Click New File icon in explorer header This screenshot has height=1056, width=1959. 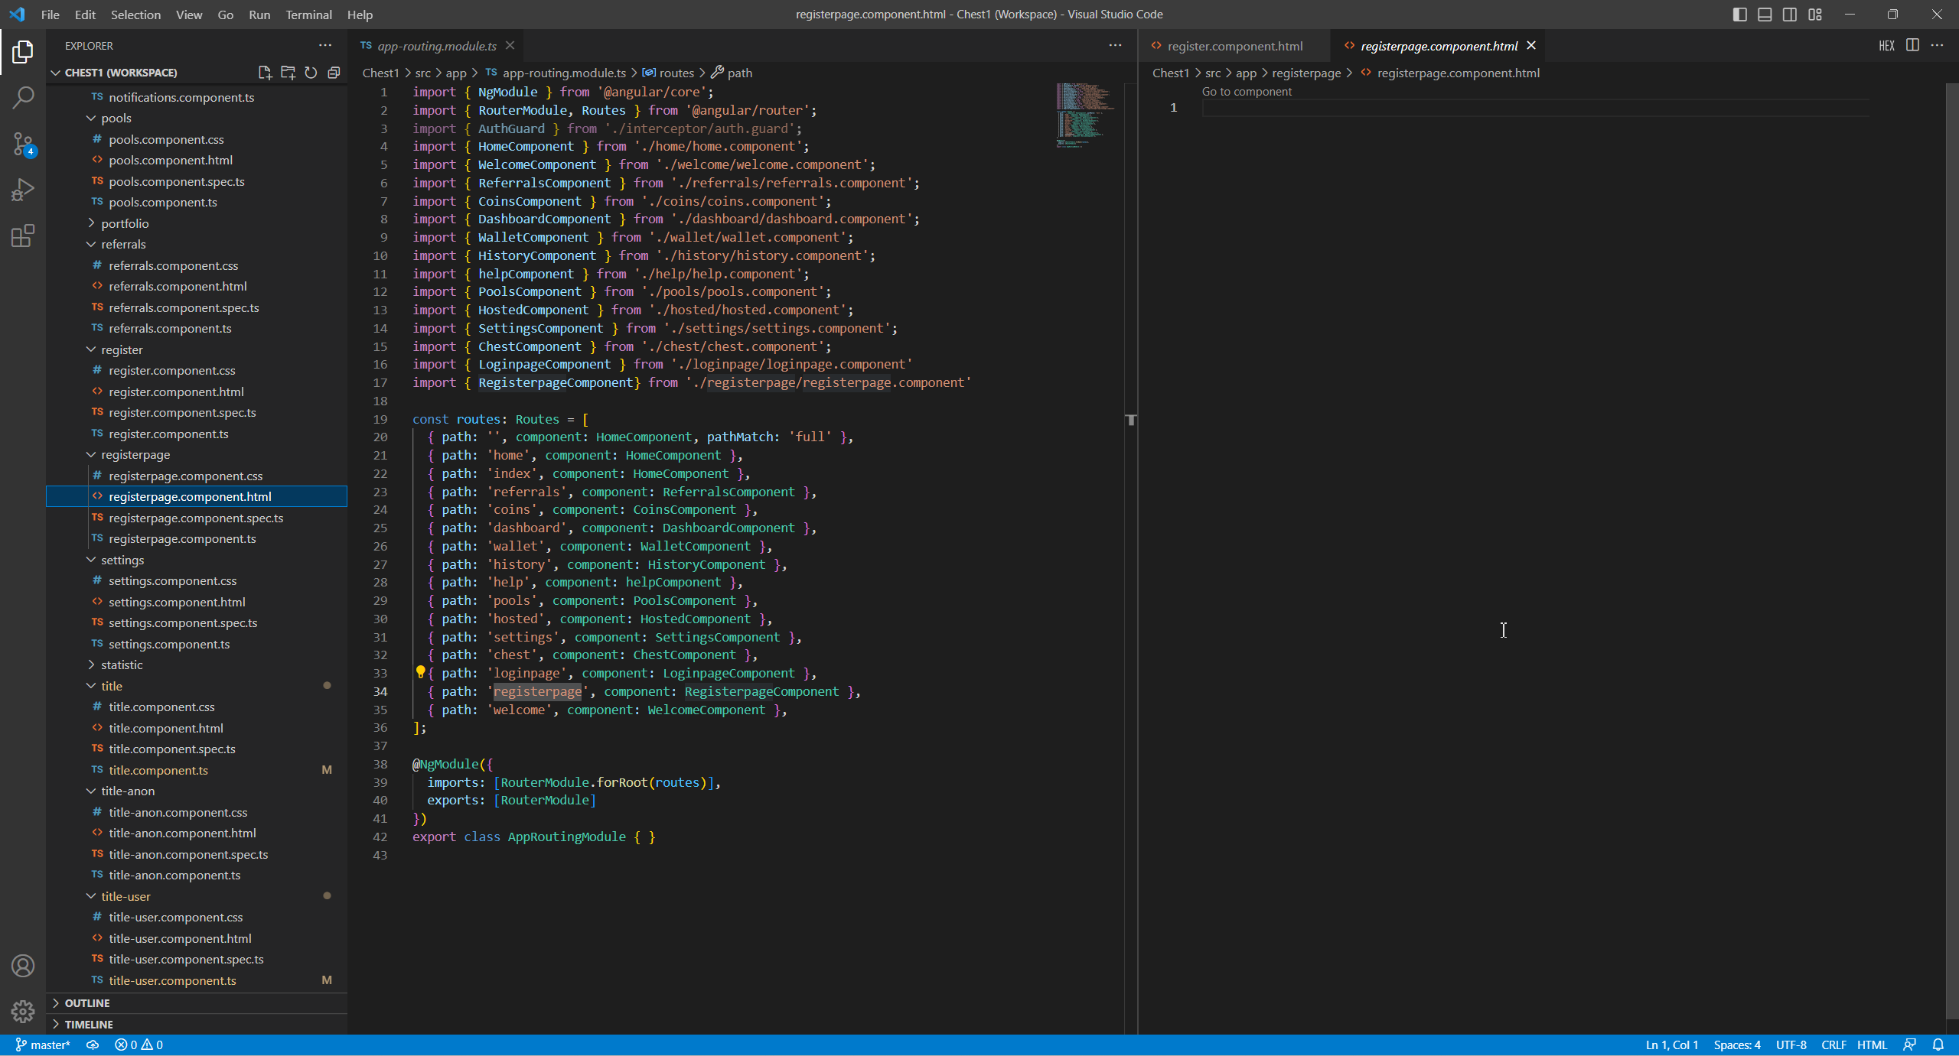click(x=265, y=73)
